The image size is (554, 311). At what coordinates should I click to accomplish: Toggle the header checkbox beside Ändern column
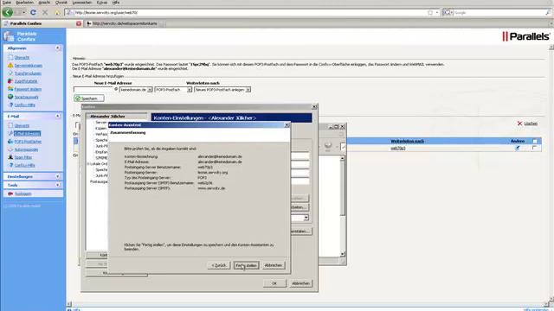pyautogui.click(x=535, y=141)
